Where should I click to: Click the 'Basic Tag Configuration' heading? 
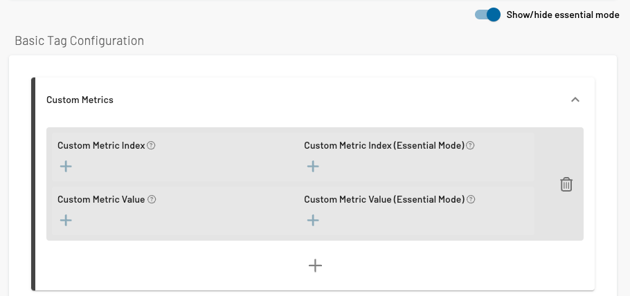tap(79, 41)
